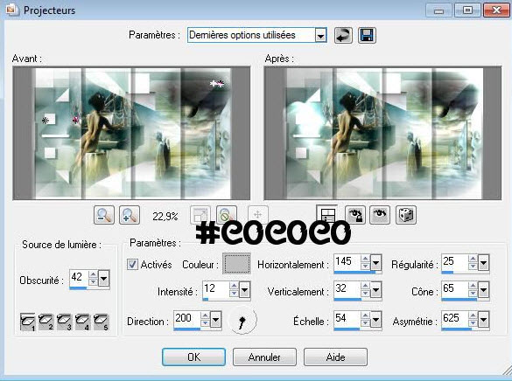Click the reset to default settings icon
The height and width of the screenshot is (381, 512).
pos(343,35)
